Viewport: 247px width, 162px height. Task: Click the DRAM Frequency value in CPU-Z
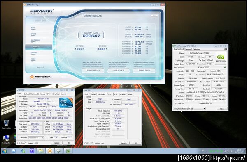pos(118,111)
